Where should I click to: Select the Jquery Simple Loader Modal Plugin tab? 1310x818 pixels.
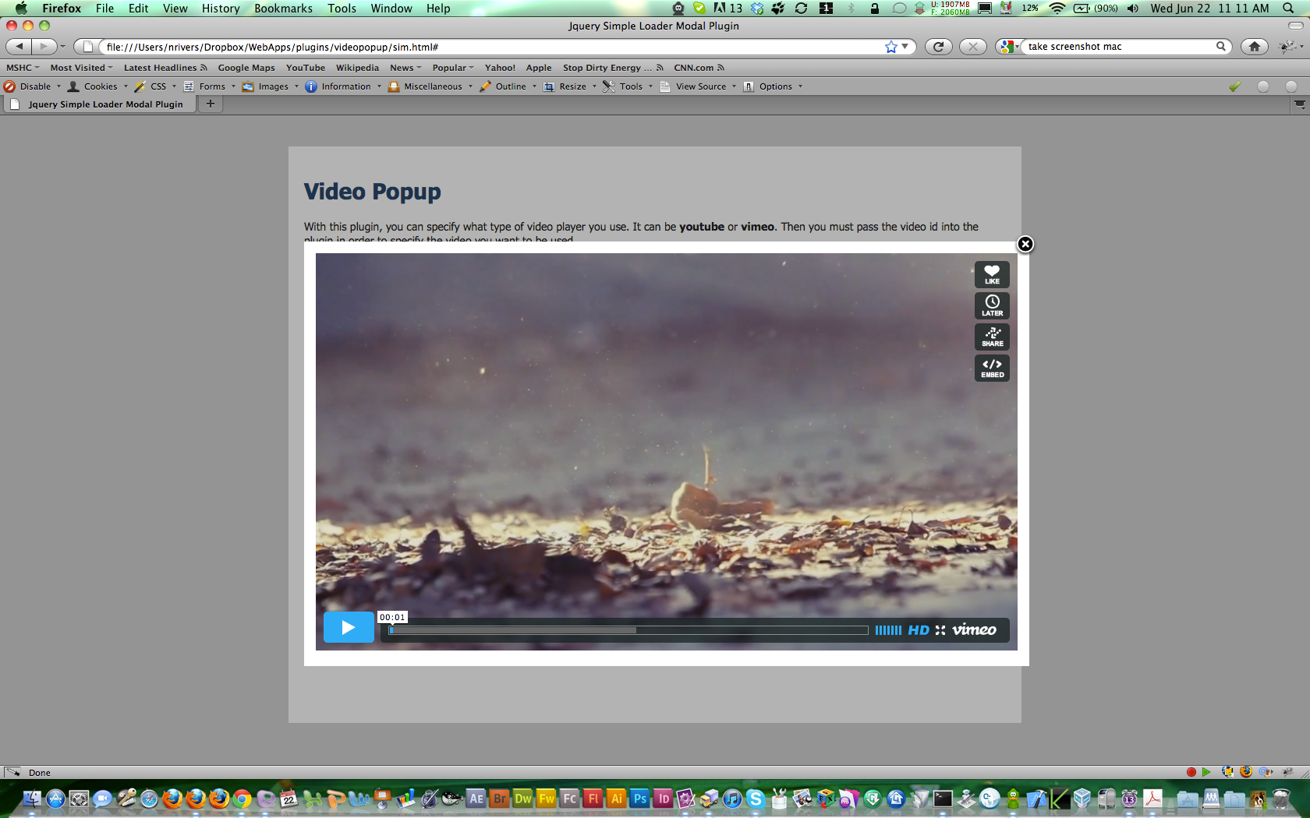pyautogui.click(x=99, y=104)
